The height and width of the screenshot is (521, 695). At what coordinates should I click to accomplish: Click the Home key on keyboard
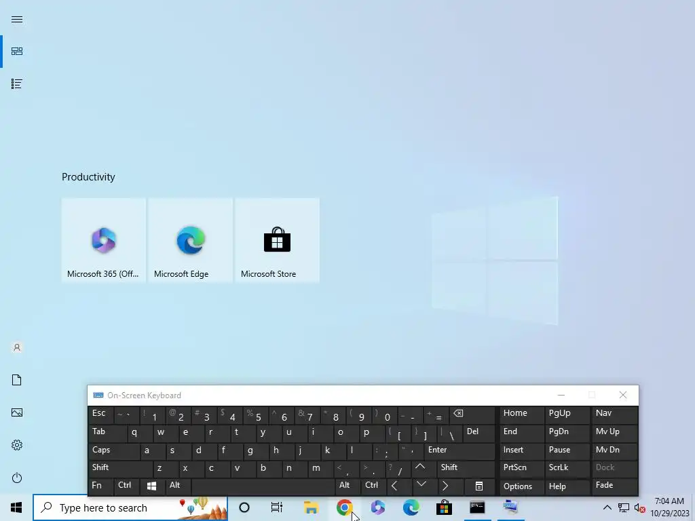pos(522,414)
